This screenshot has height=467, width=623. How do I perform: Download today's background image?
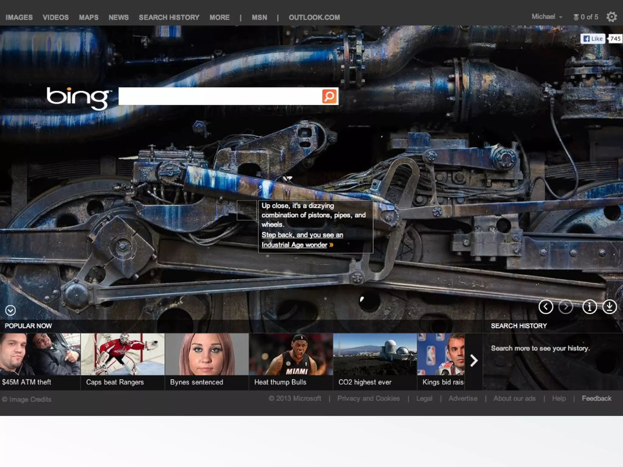click(609, 307)
